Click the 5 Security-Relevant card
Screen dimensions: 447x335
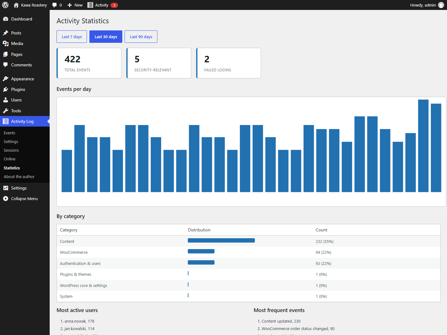coord(159,63)
